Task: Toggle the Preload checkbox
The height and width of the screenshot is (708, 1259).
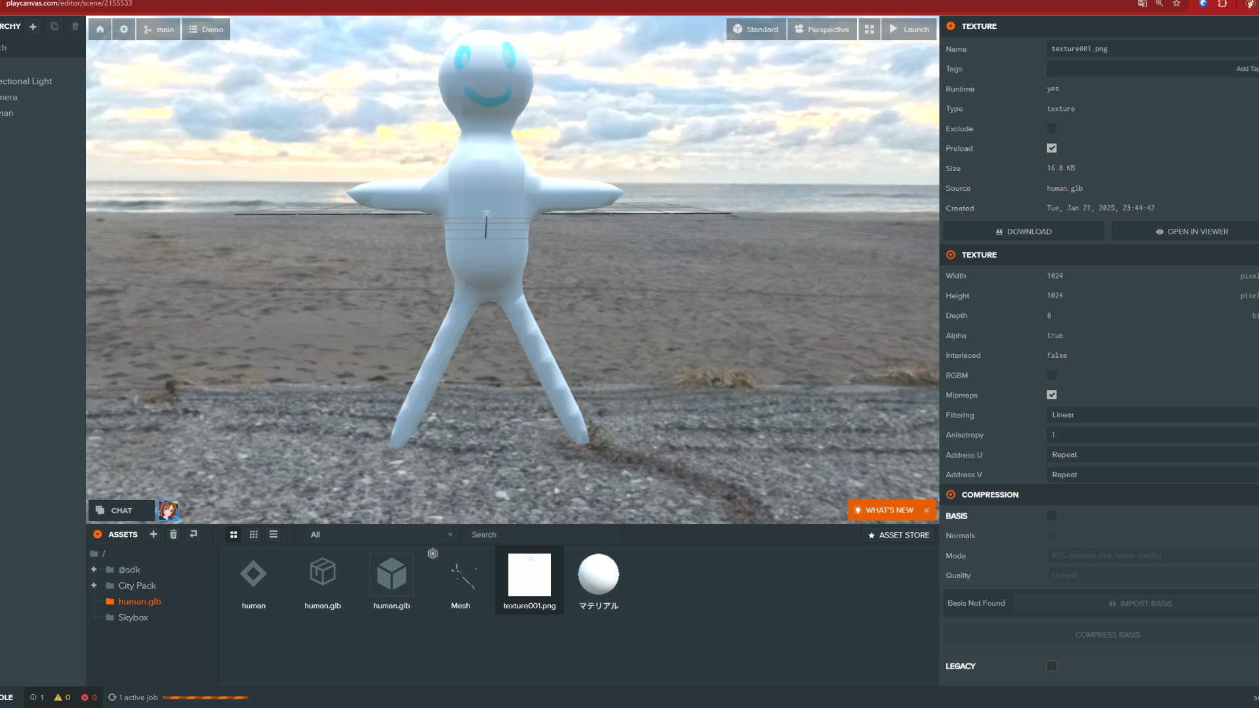Action: (1052, 148)
